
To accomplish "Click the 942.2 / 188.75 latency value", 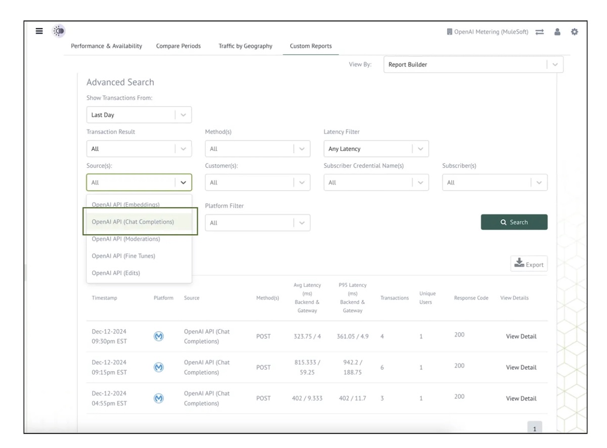I will (x=353, y=368).
